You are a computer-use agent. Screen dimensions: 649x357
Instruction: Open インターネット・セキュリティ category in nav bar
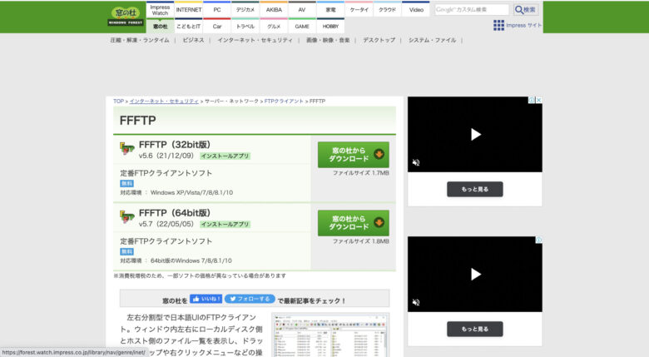[x=255, y=40]
